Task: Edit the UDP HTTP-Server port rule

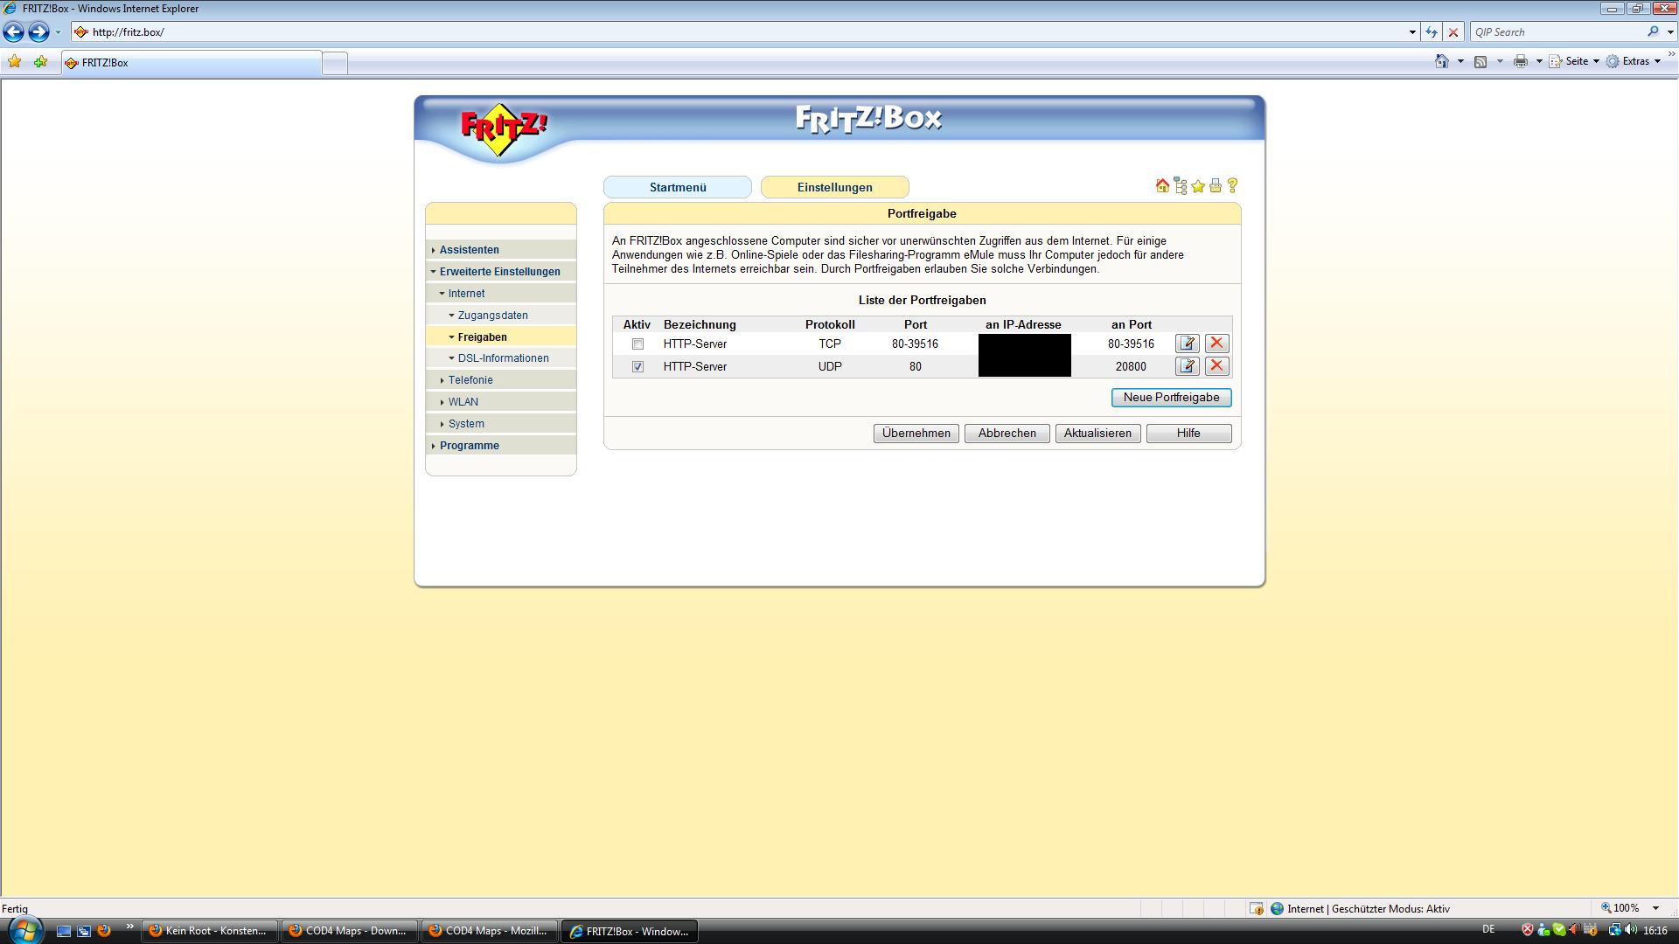Action: 1187,366
